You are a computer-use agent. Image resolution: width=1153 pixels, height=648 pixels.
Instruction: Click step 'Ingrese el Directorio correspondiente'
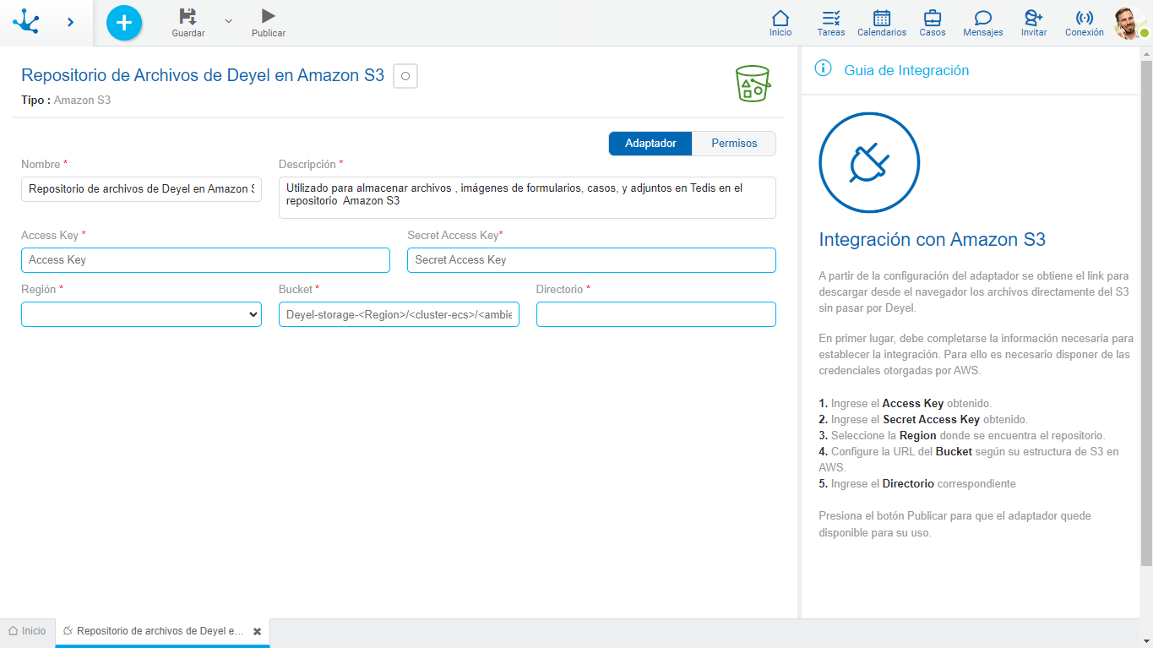pos(917,484)
